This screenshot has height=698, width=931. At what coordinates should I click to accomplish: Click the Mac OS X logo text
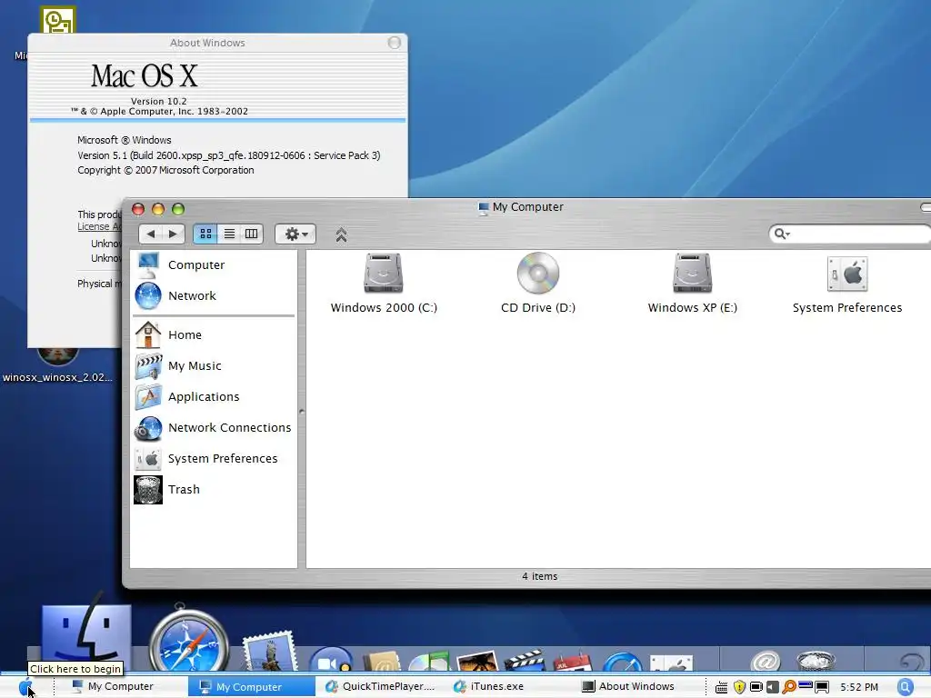click(145, 76)
